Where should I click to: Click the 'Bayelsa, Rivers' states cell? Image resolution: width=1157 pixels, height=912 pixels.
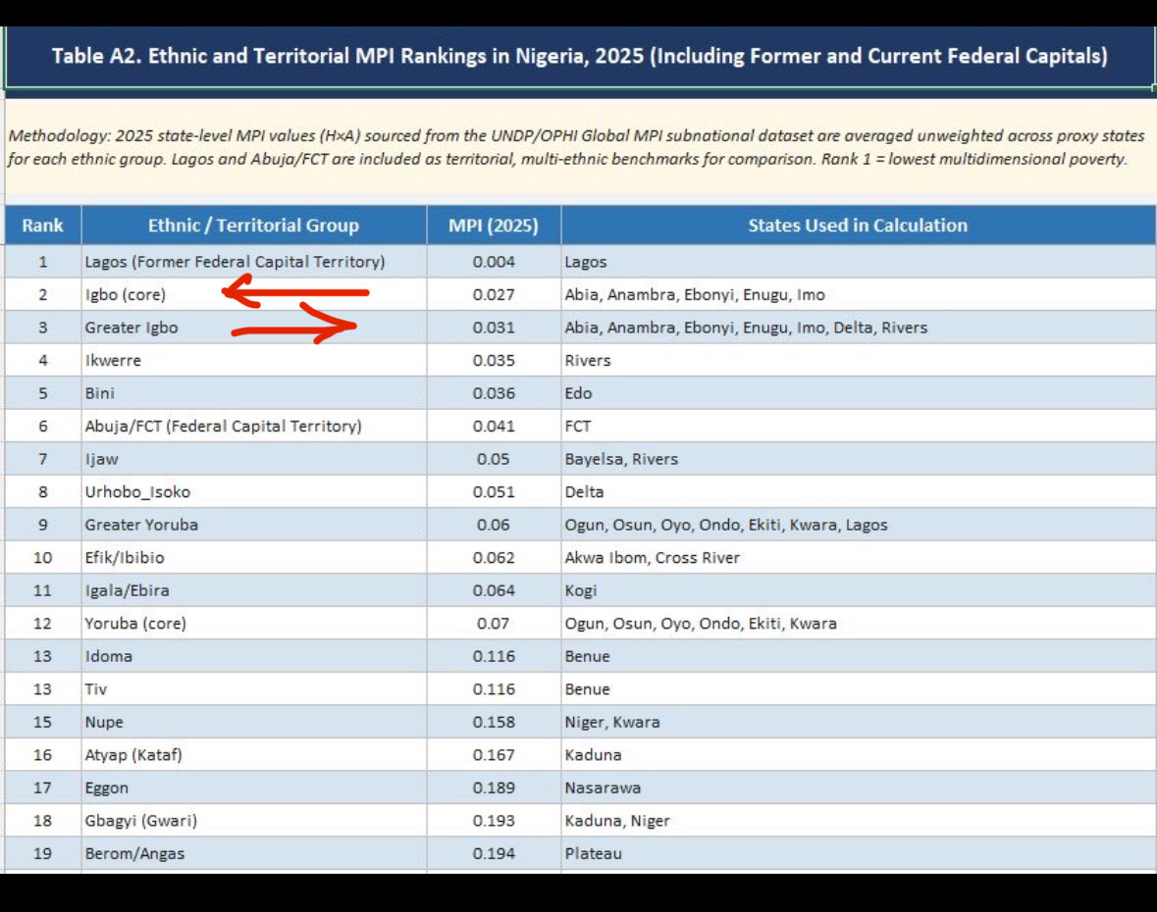(x=858, y=459)
